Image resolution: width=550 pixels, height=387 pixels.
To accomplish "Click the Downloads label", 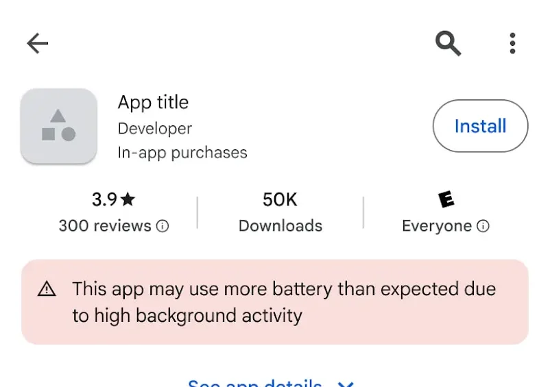I will pyautogui.click(x=280, y=225).
